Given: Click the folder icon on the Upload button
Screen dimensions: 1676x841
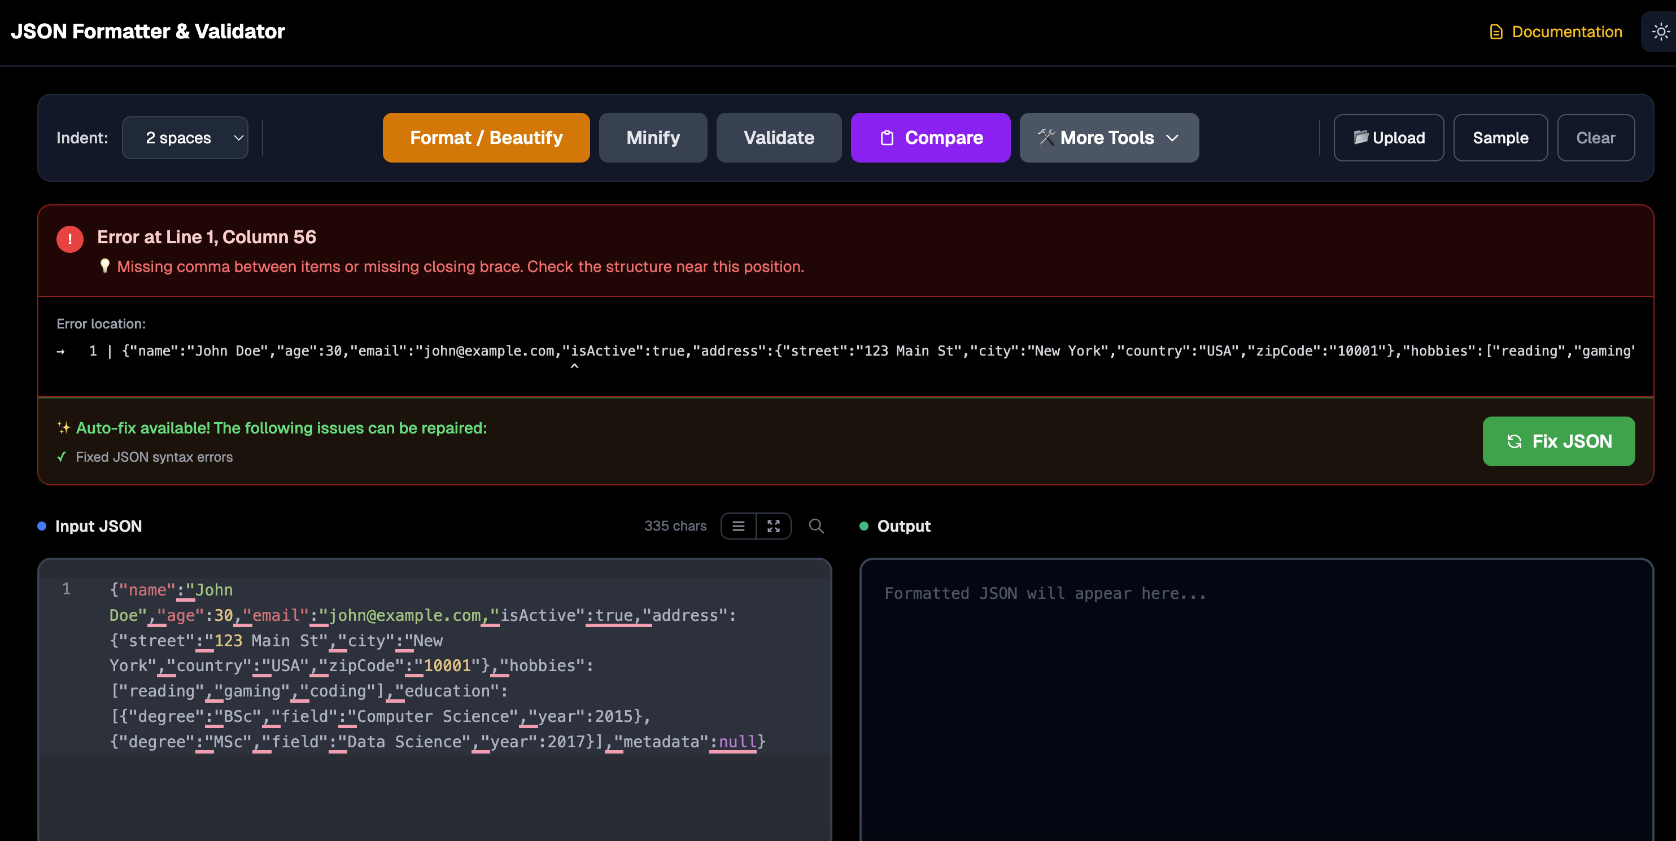Looking at the screenshot, I should coord(1361,137).
